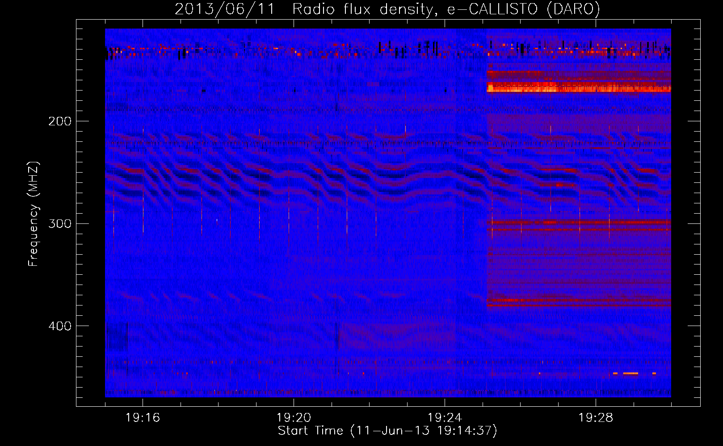Click the 19:24 time tick label
Viewport: 723px width, 446px height.
pyautogui.click(x=445, y=418)
